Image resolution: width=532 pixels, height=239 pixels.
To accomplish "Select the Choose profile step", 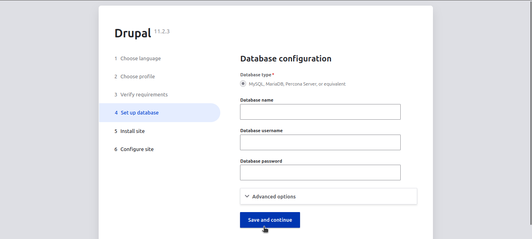I will point(137,76).
